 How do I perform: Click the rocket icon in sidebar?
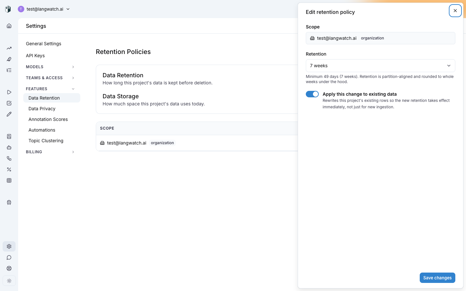9,59
